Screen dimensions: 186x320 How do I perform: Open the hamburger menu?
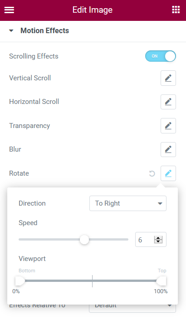[9, 10]
